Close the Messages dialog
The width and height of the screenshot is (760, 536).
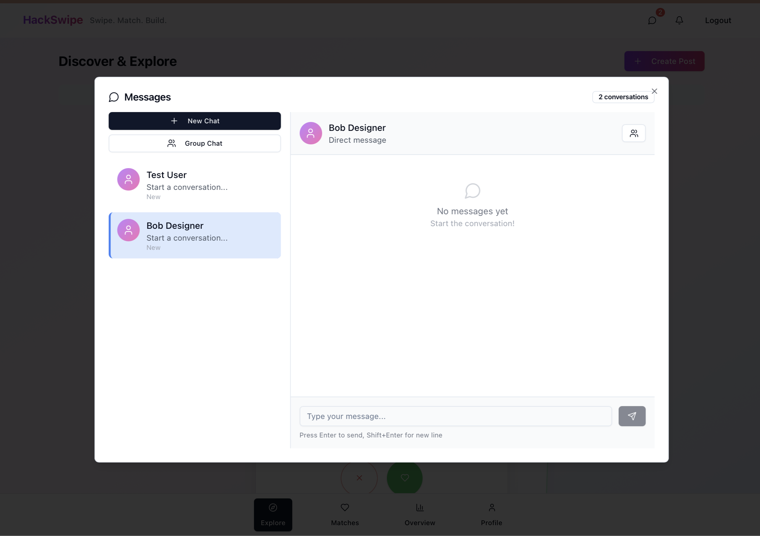click(x=654, y=91)
